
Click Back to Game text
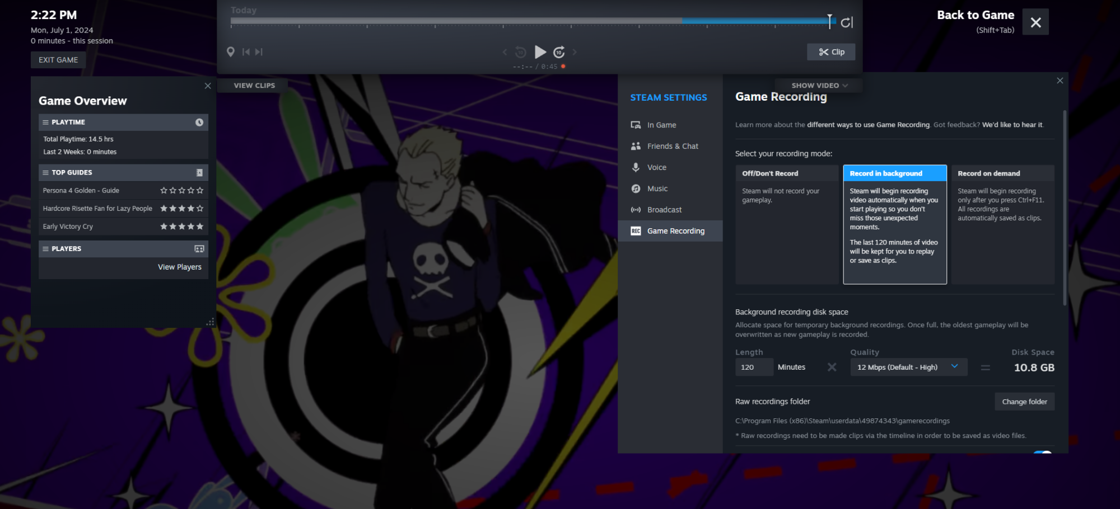(976, 15)
